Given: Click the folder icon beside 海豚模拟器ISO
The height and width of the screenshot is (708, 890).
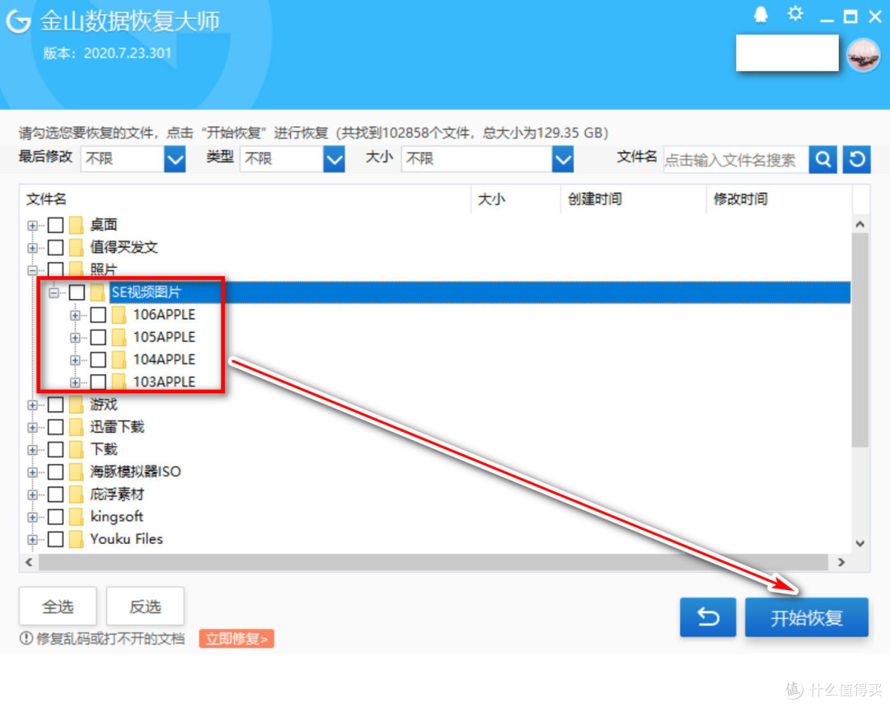Looking at the screenshot, I should click(x=74, y=471).
